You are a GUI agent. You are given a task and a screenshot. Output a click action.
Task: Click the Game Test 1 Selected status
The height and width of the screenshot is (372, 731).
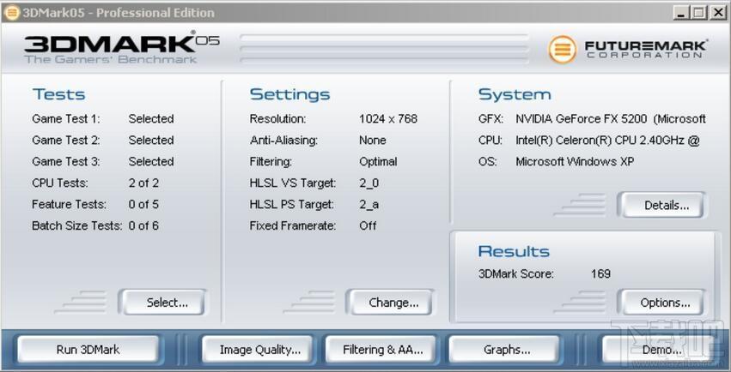coord(151,119)
